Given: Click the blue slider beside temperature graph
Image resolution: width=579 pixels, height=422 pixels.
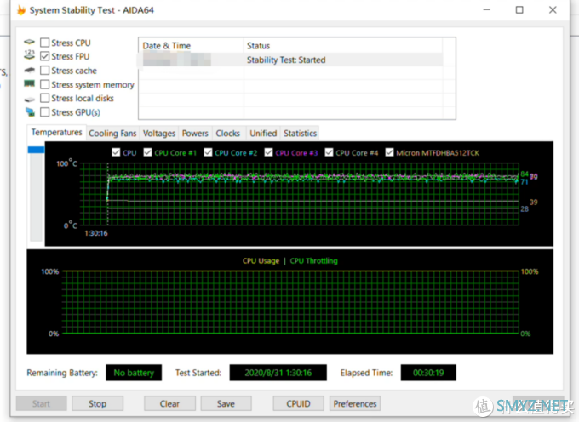Looking at the screenshot, I should (x=36, y=150).
